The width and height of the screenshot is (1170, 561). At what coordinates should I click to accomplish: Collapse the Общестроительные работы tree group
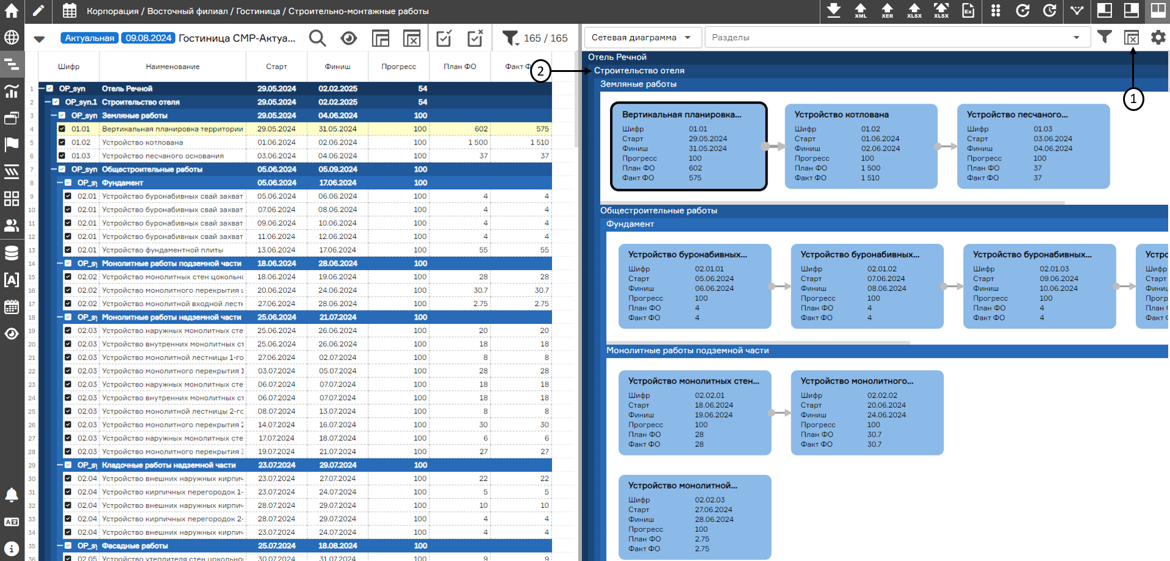point(54,170)
